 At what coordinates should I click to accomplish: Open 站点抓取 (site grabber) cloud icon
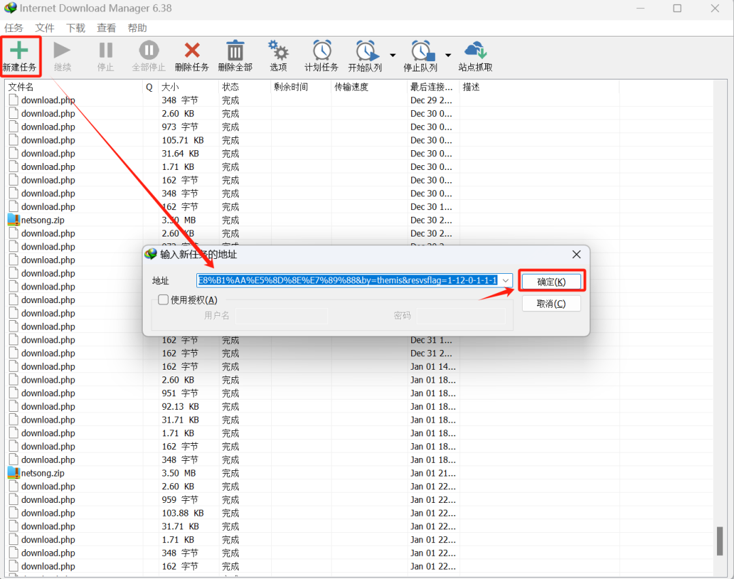[476, 50]
